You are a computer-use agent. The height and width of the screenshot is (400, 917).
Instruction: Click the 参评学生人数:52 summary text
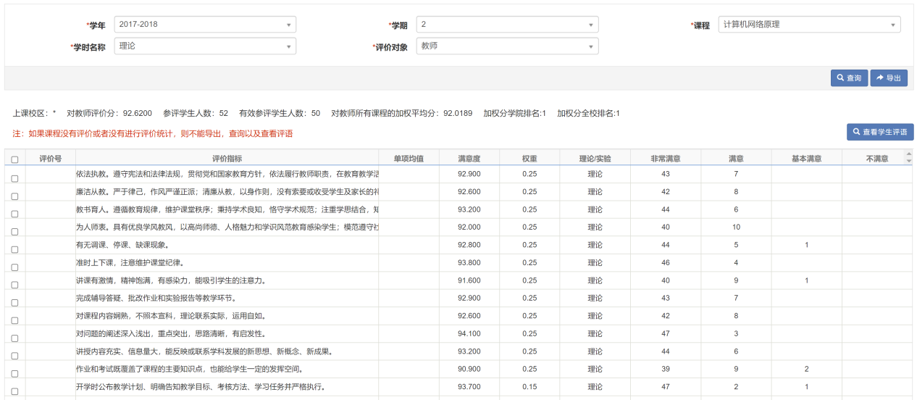[x=196, y=114]
